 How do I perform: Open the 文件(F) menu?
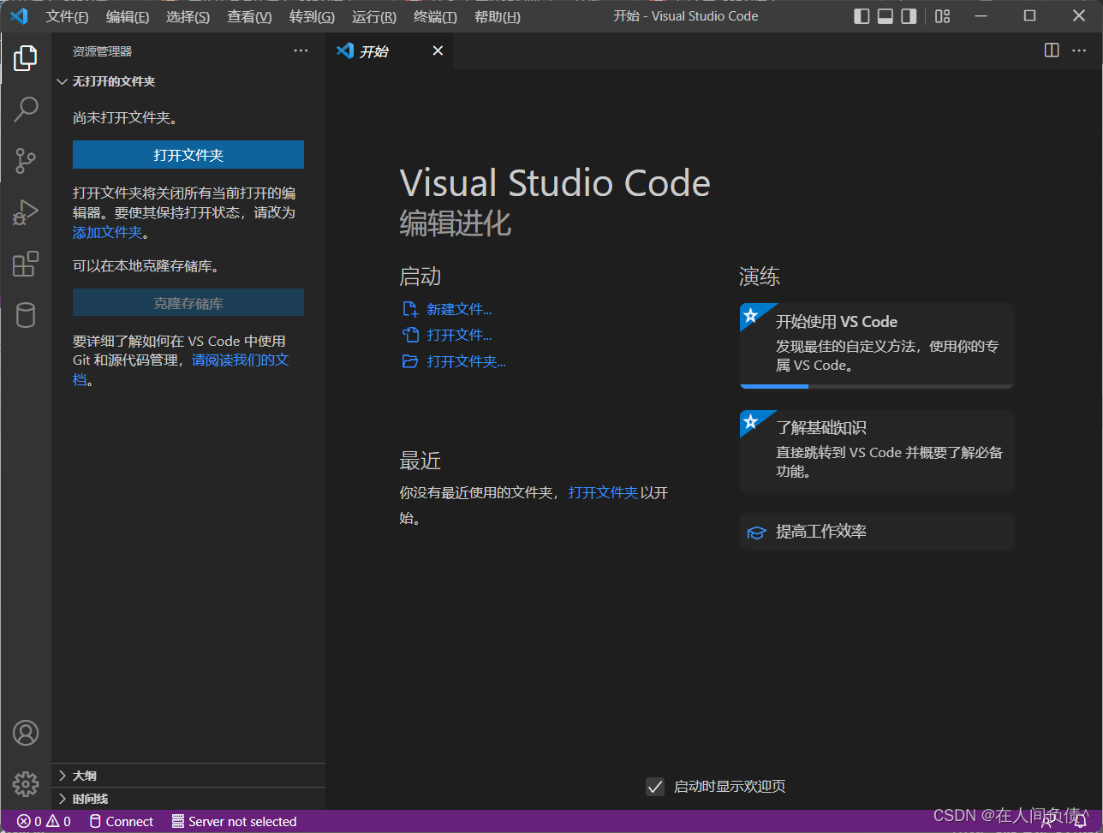(67, 17)
